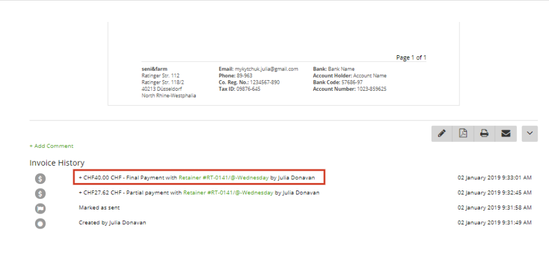
Task: Open the more actions chevron dropdown
Action: [x=529, y=134]
